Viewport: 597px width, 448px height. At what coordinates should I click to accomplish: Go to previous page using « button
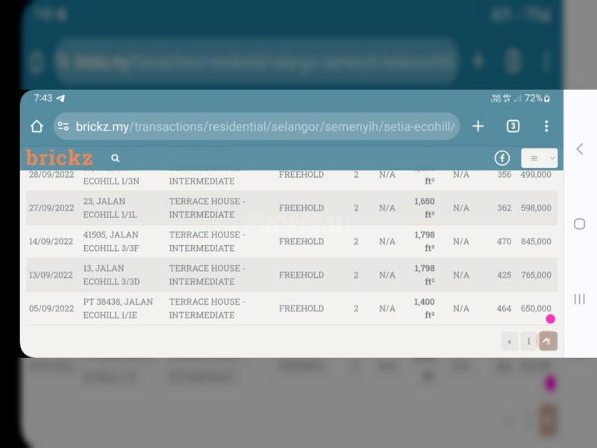(510, 341)
